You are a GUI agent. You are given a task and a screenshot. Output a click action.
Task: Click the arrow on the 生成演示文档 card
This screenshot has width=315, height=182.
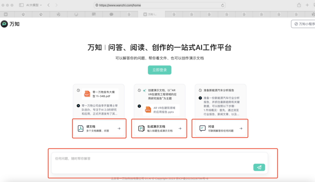[180, 128]
